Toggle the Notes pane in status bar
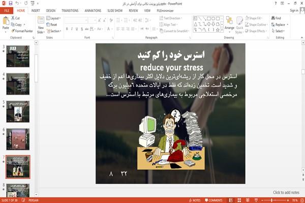305x203 pixels. (x=195, y=200)
